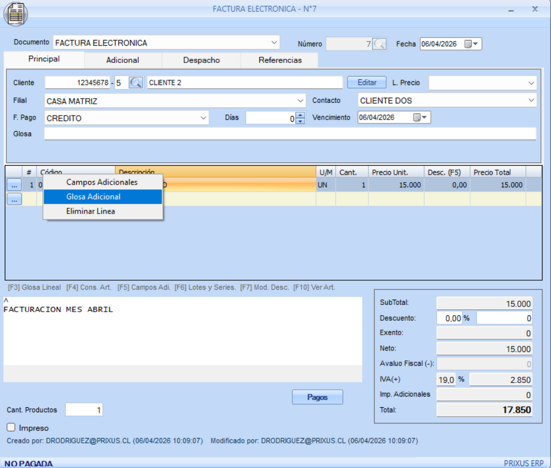Expand the Filial CASA MATRIZ dropdown
Viewport: 551px width, 468px height.
[x=300, y=100]
